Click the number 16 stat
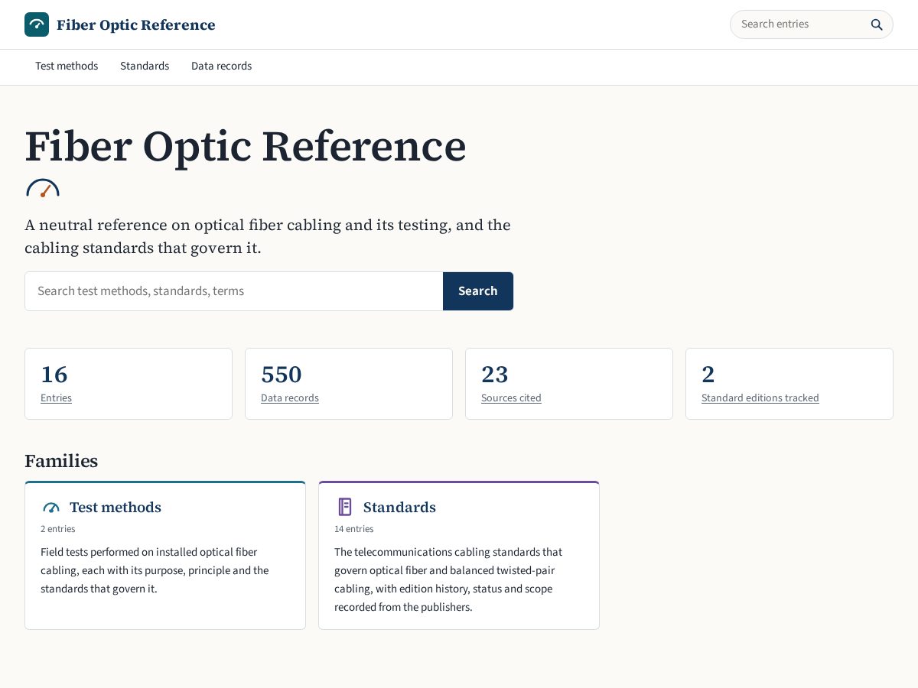This screenshot has width=918, height=688. [x=54, y=375]
